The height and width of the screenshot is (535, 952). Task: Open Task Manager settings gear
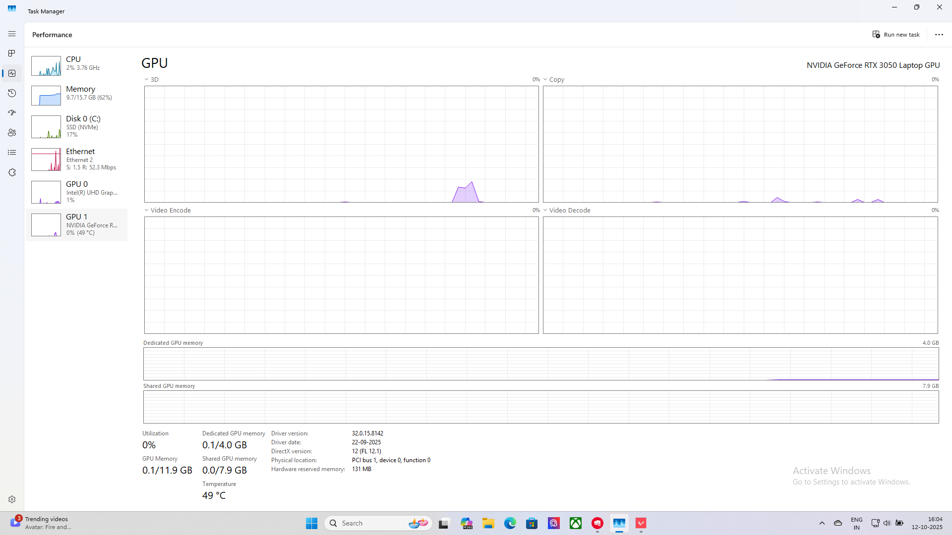coord(12,499)
